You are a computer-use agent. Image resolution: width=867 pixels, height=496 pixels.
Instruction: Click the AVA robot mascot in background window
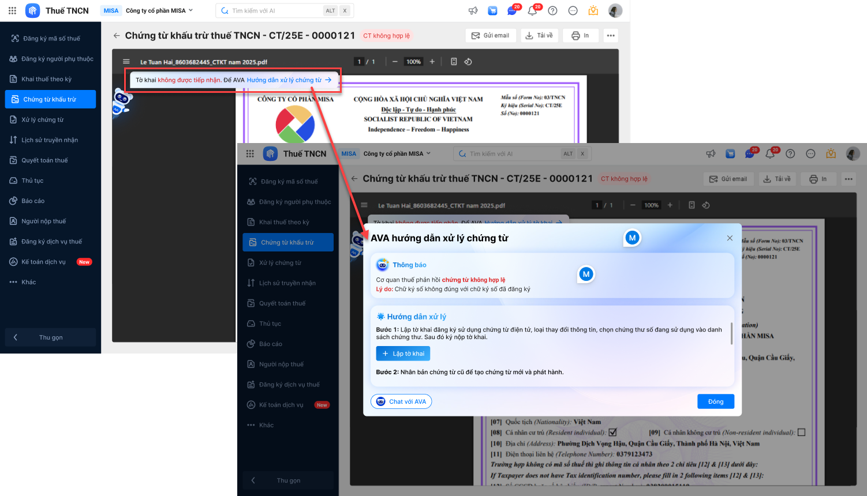click(x=121, y=103)
